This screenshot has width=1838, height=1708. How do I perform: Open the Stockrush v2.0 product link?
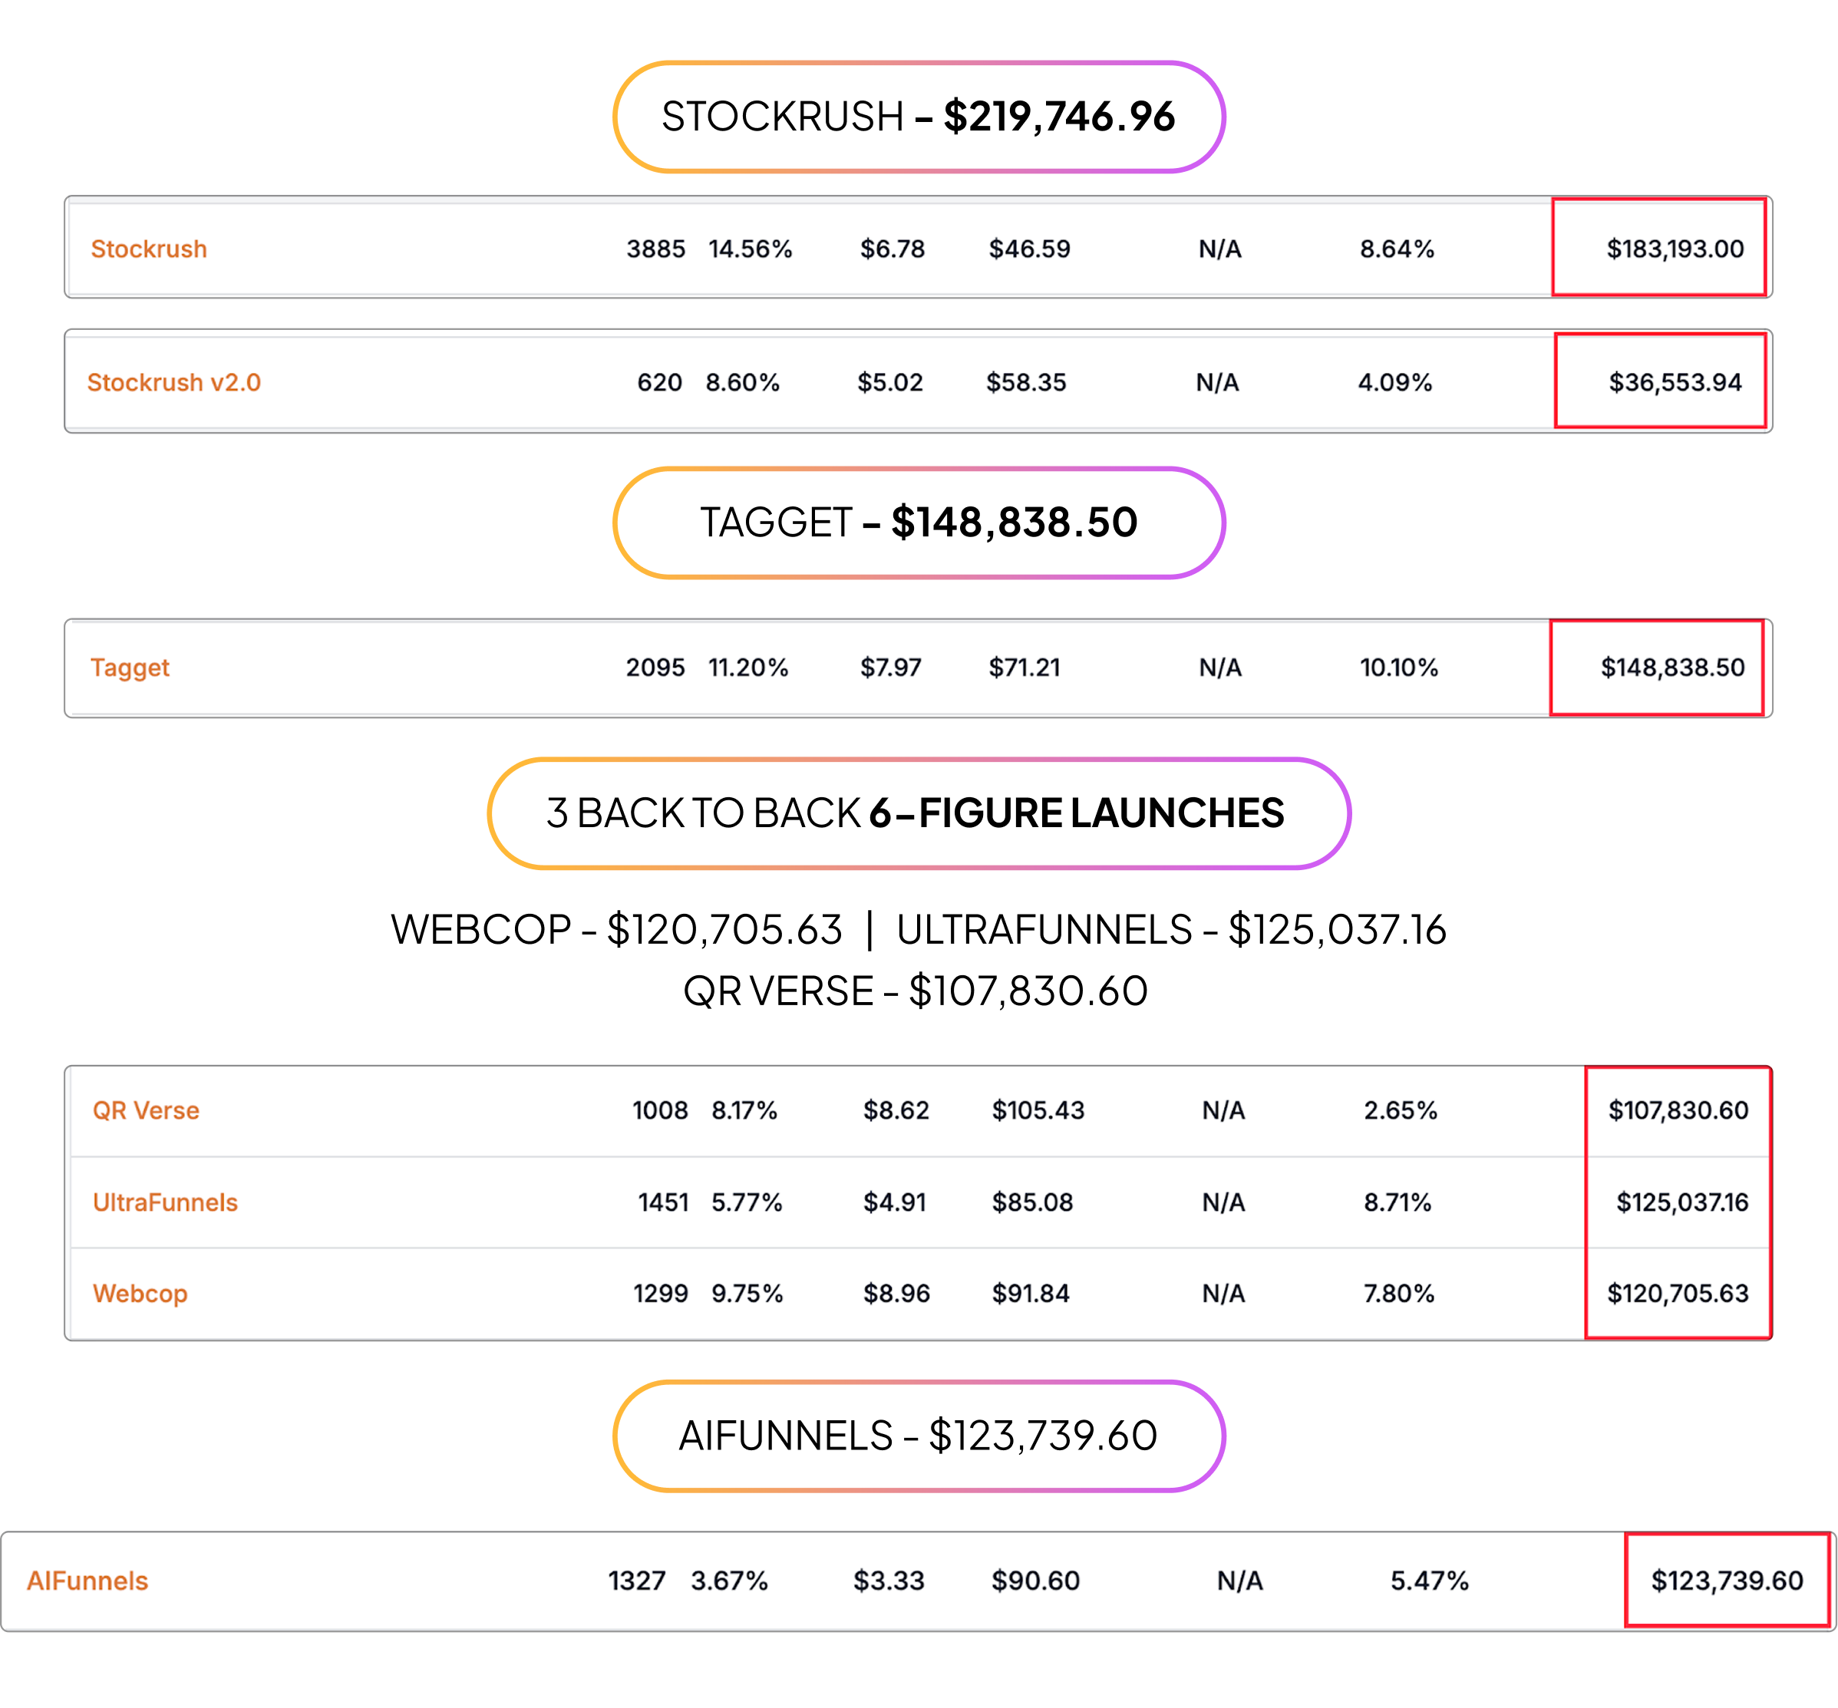click(x=173, y=381)
